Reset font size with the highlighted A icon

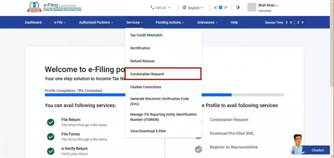click(x=220, y=7)
